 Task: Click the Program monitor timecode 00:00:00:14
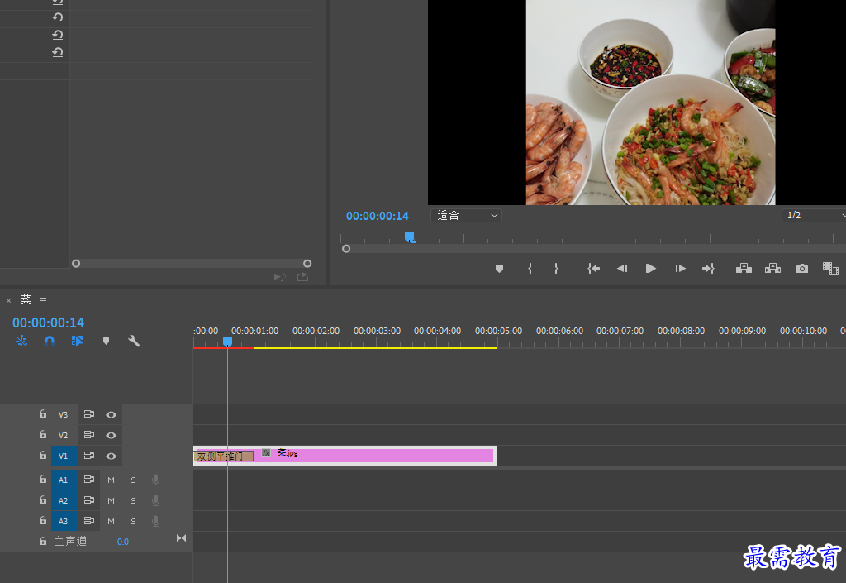pyautogui.click(x=377, y=216)
